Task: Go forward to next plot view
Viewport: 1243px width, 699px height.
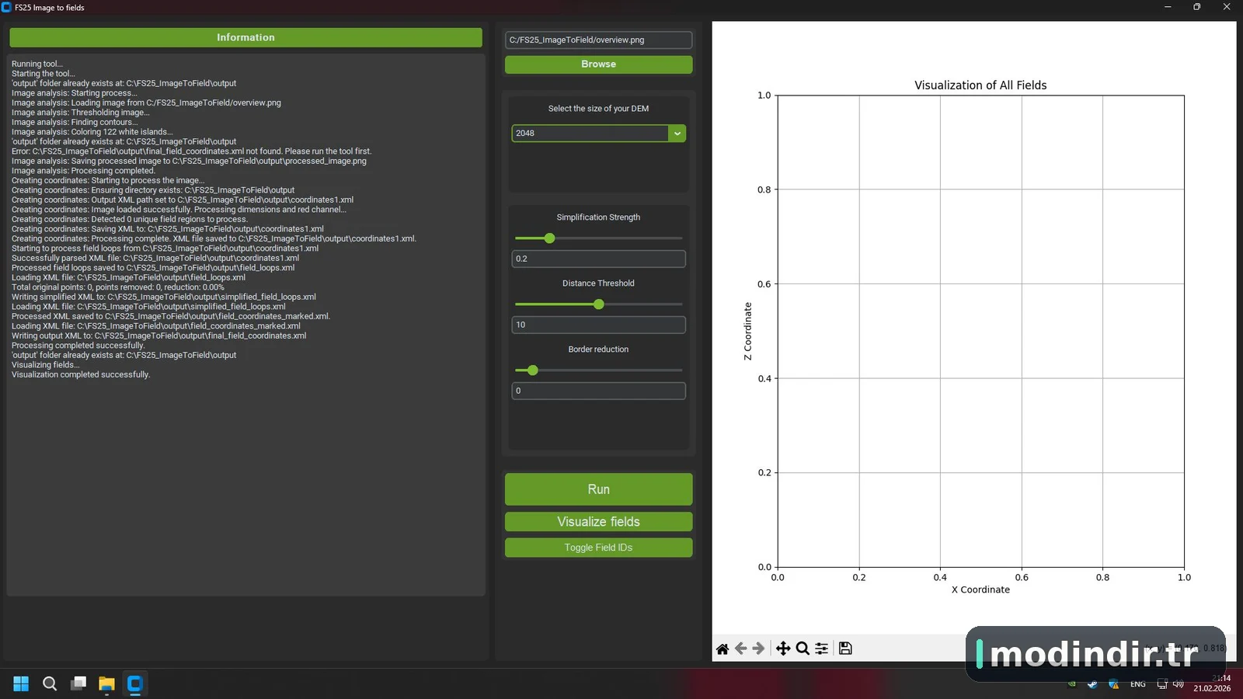Action: point(759,649)
